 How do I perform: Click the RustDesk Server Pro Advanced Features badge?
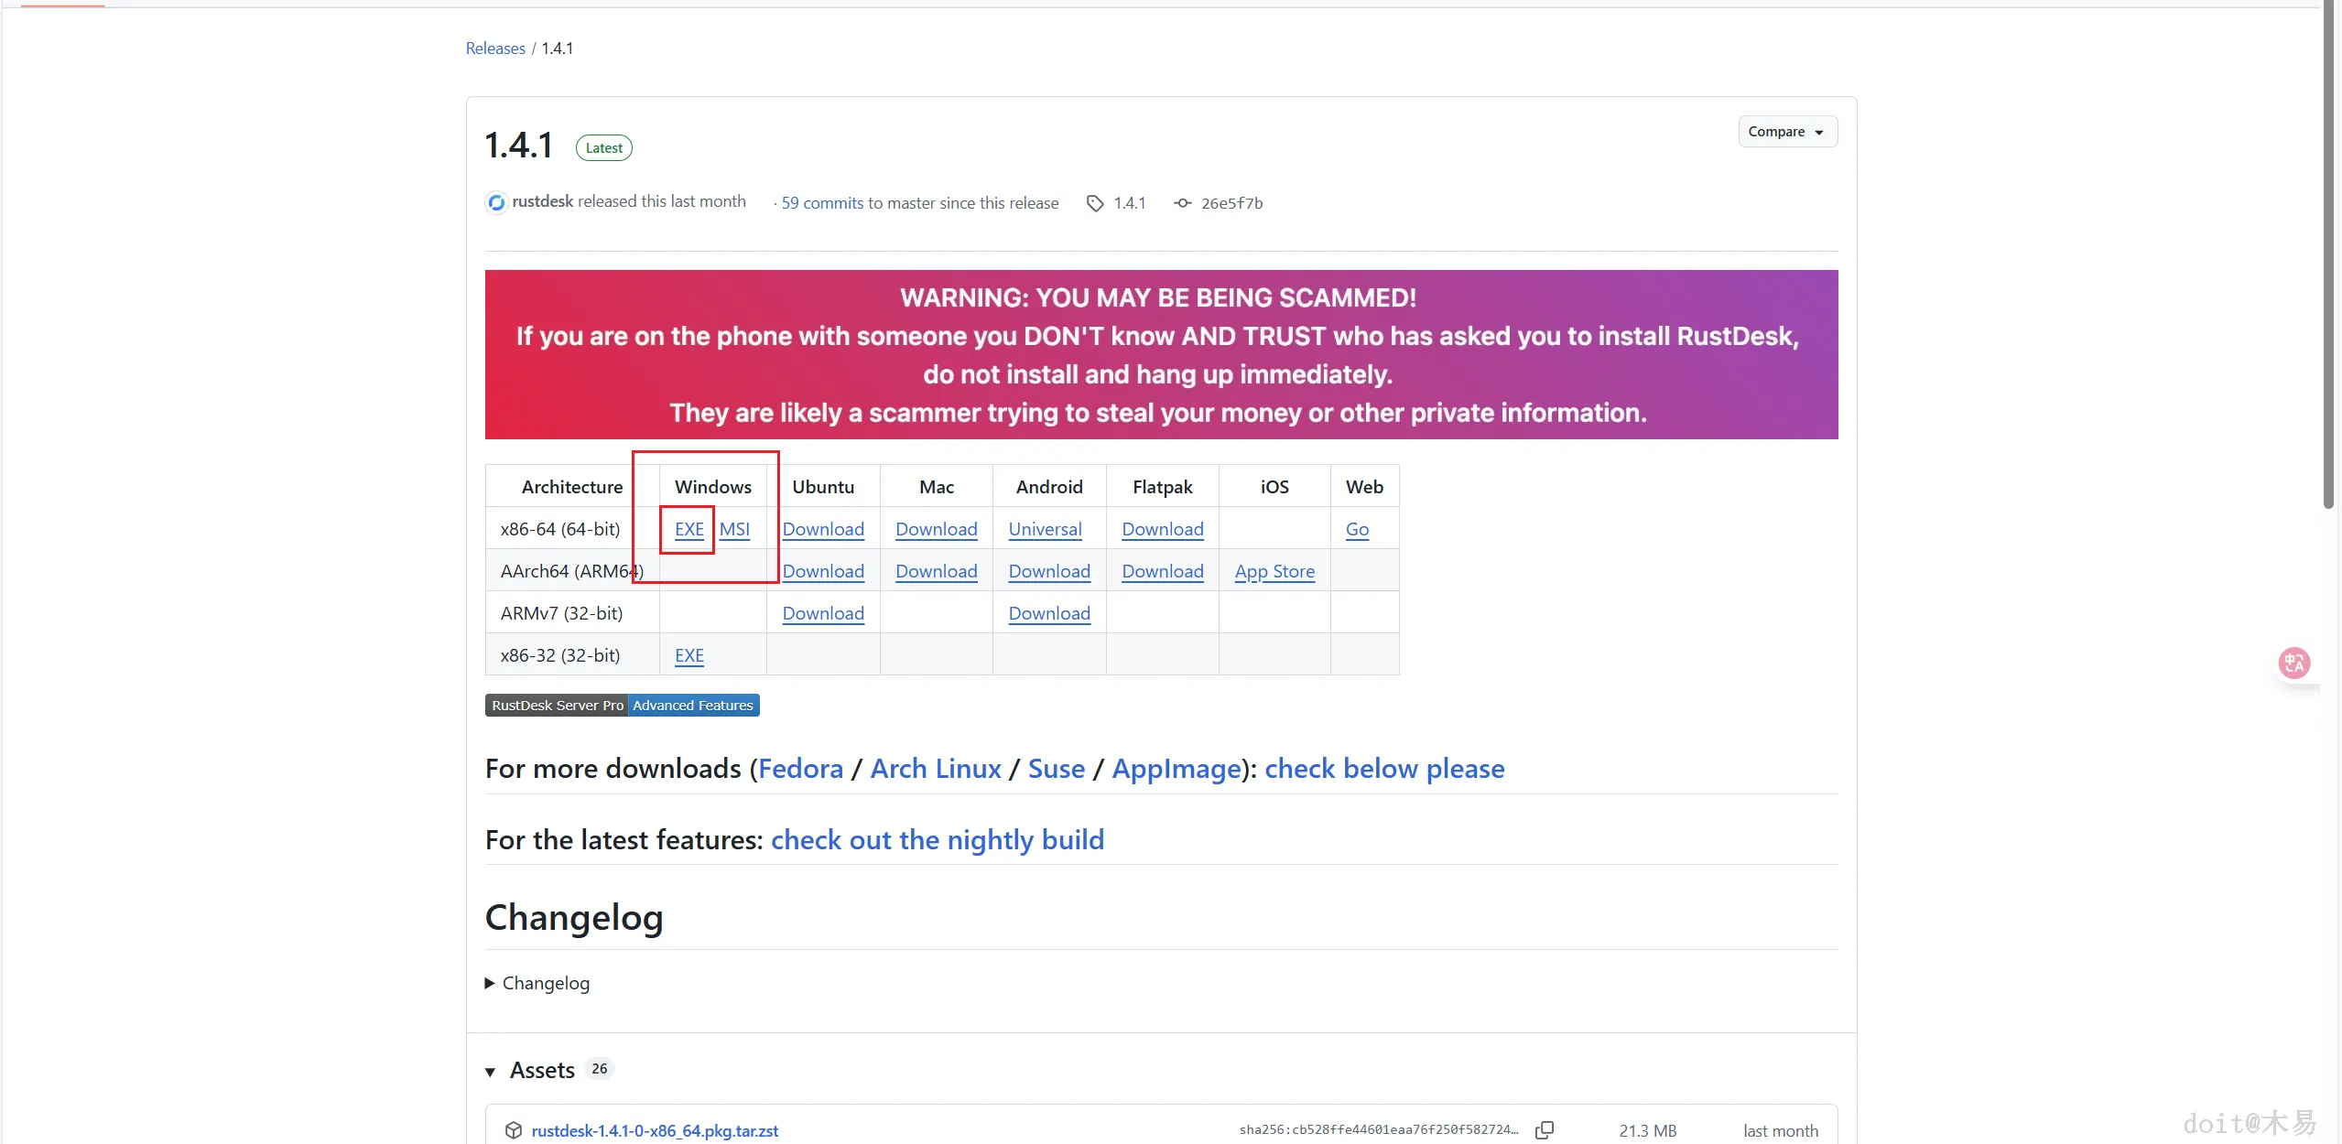tap(622, 705)
